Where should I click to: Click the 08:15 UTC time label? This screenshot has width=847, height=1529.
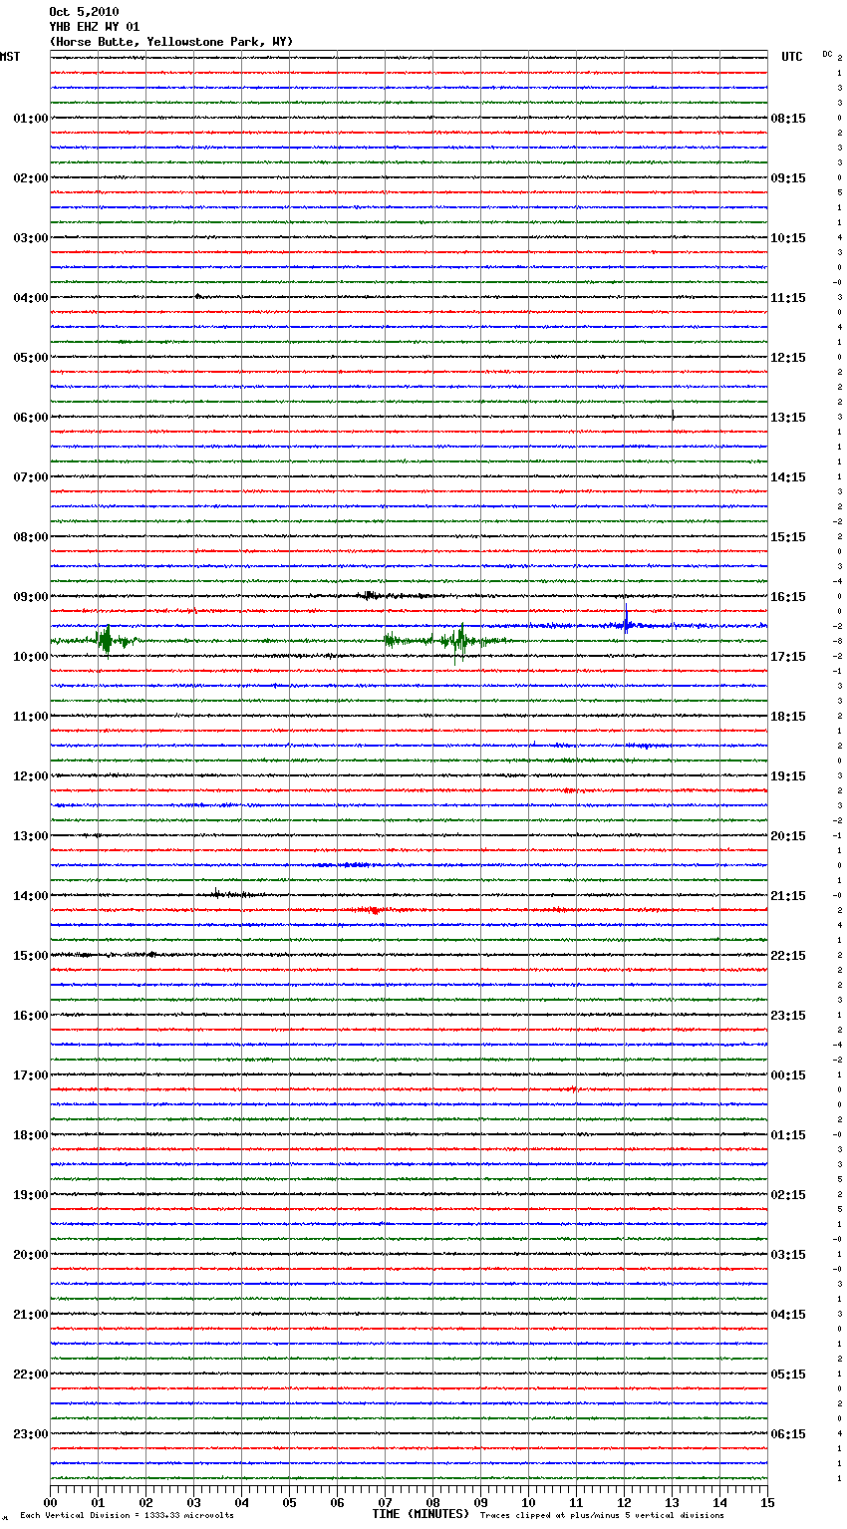coord(788,119)
